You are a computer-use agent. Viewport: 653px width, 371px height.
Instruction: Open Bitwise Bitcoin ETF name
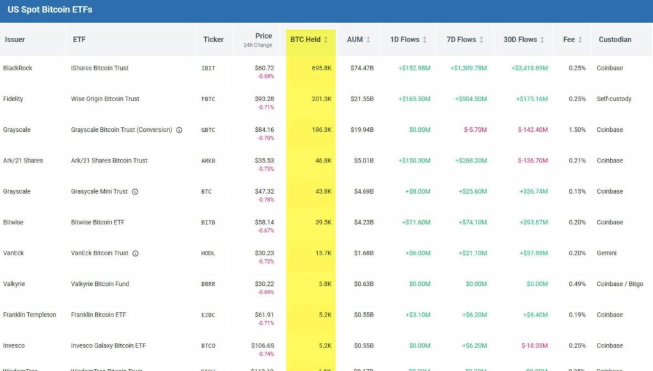[x=97, y=222]
